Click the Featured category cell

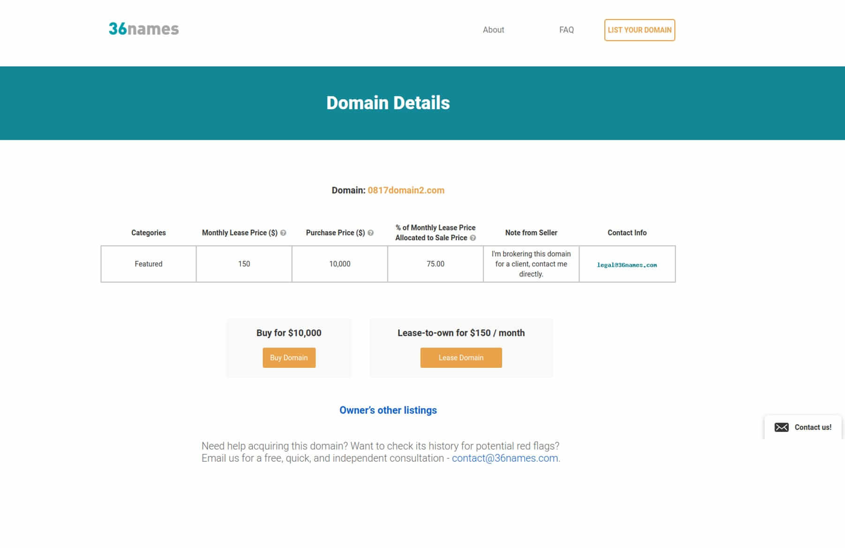point(149,264)
